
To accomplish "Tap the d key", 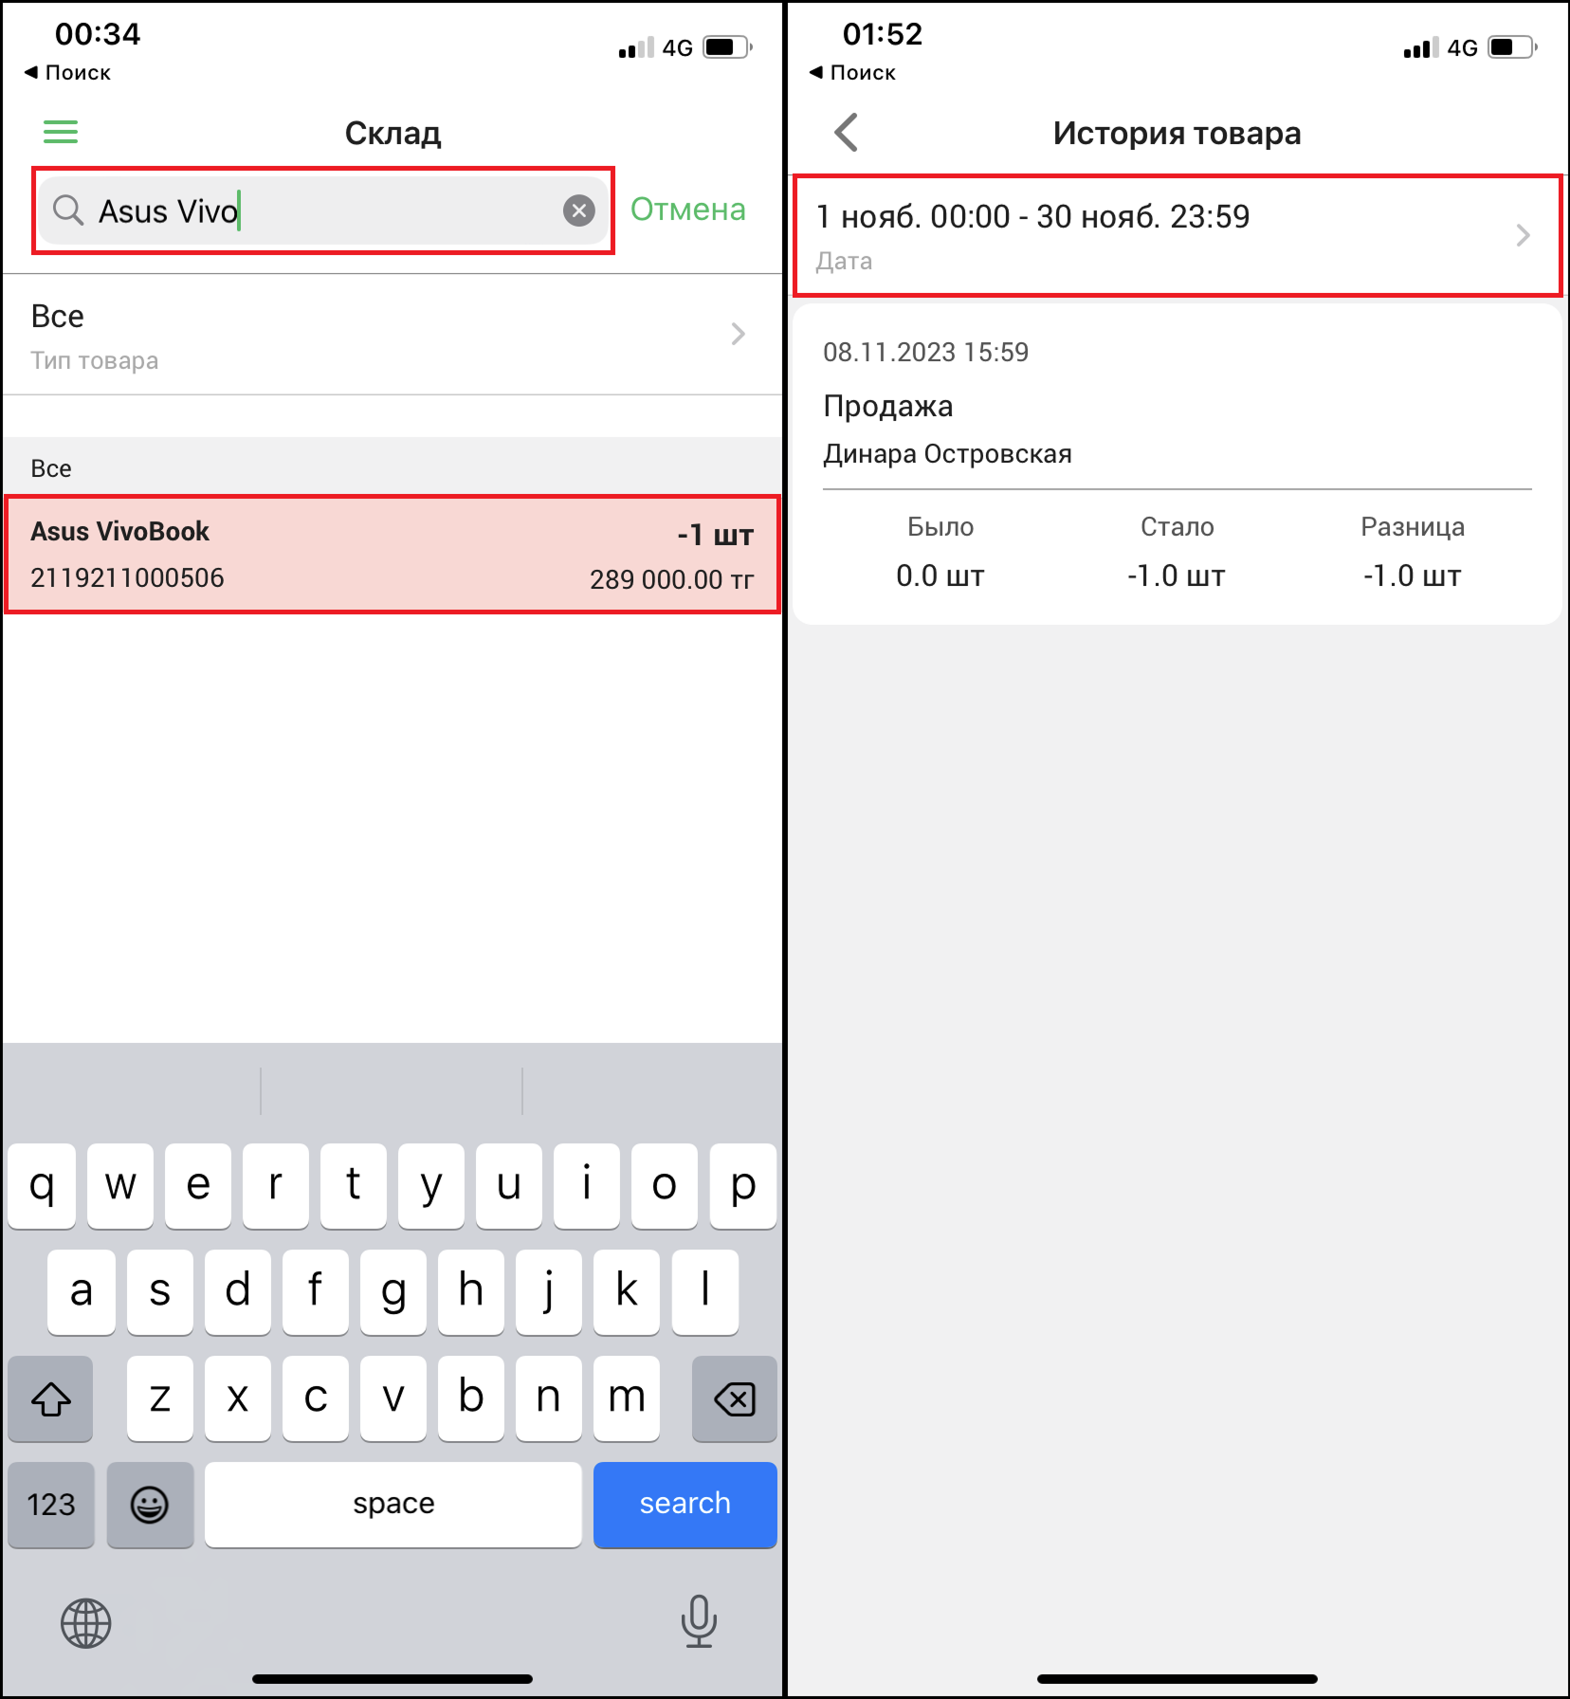I will coord(237,1291).
